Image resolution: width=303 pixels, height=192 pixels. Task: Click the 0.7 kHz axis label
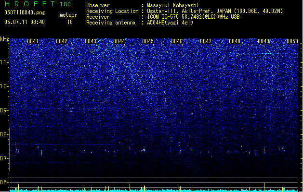[4, 158]
